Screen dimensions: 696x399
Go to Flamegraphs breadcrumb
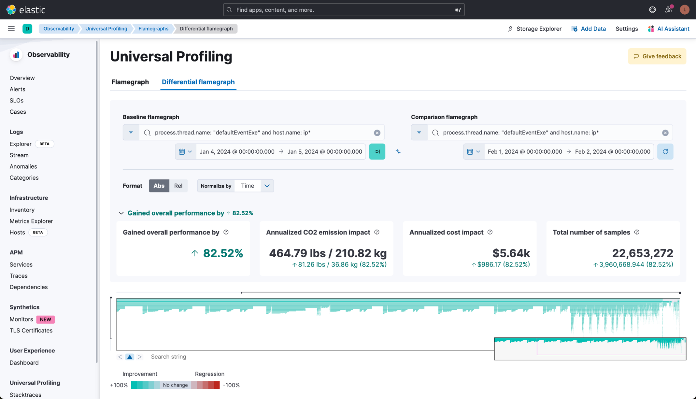[153, 29]
